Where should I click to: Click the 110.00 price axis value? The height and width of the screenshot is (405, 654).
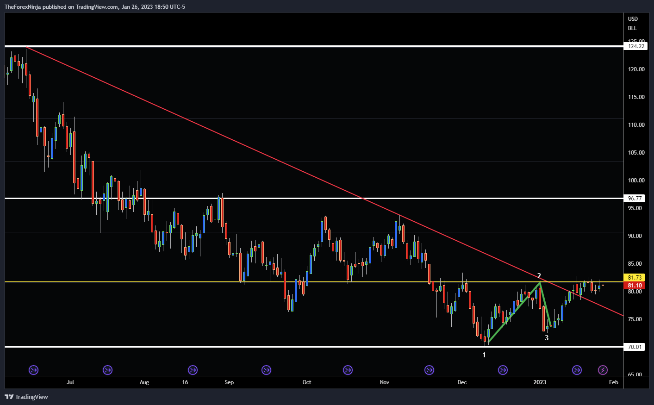[636, 125]
